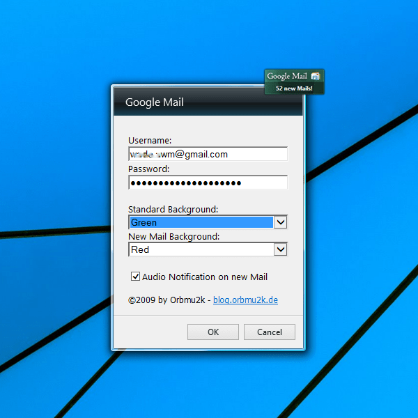Click the Google Mail gadget mail icon
The image size is (418, 418).
pos(316,76)
